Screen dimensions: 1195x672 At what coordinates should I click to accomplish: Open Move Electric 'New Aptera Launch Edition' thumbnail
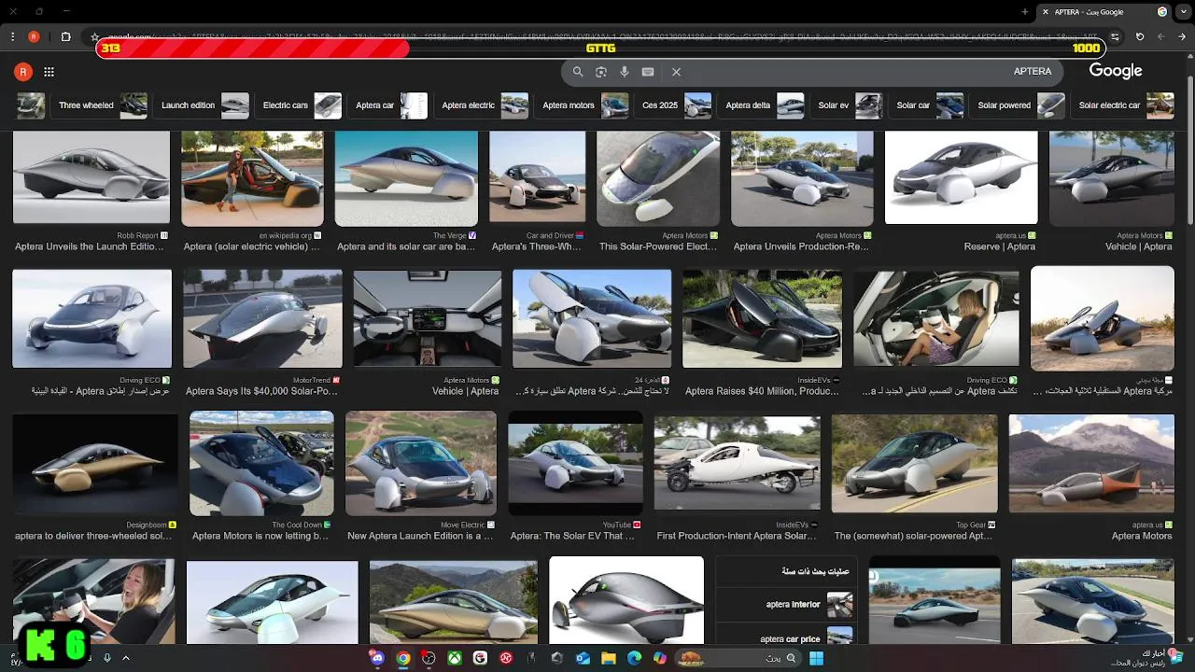421,464
